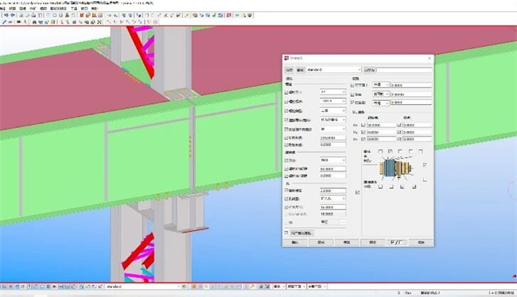Open the hole type dropdown below 2.0000 tolerance
Viewport: 517px width, 297px height.
pos(332,199)
